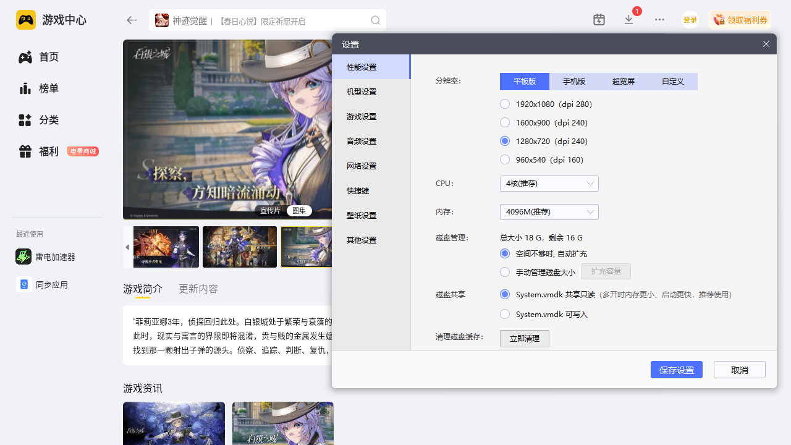Select System.vmdk 可写入 option
The height and width of the screenshot is (445, 791).
505,315
